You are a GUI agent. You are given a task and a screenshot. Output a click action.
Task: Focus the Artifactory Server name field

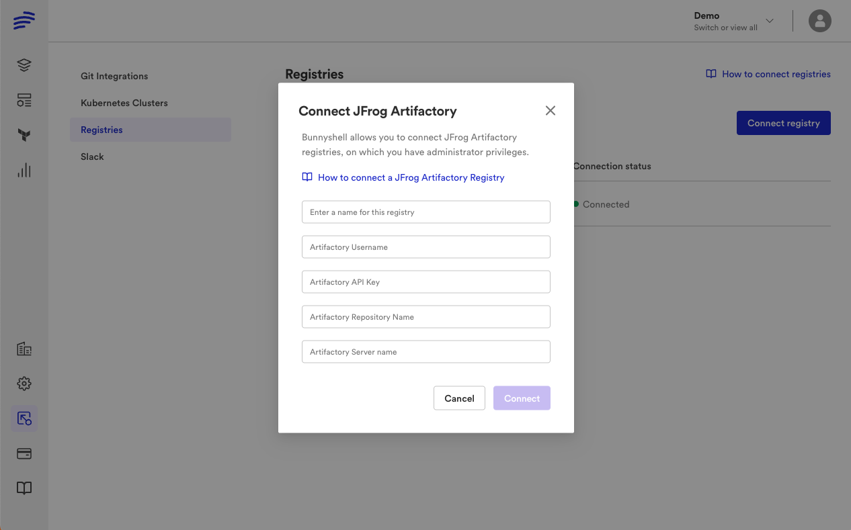click(426, 352)
